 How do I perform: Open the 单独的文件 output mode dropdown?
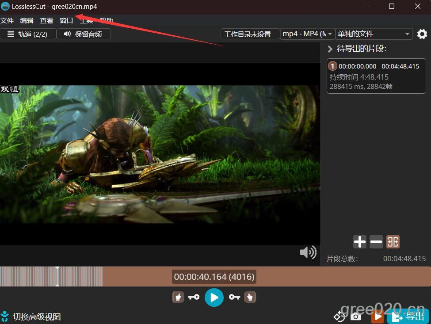[374, 34]
